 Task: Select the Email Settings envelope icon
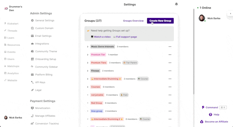coord(32,36)
